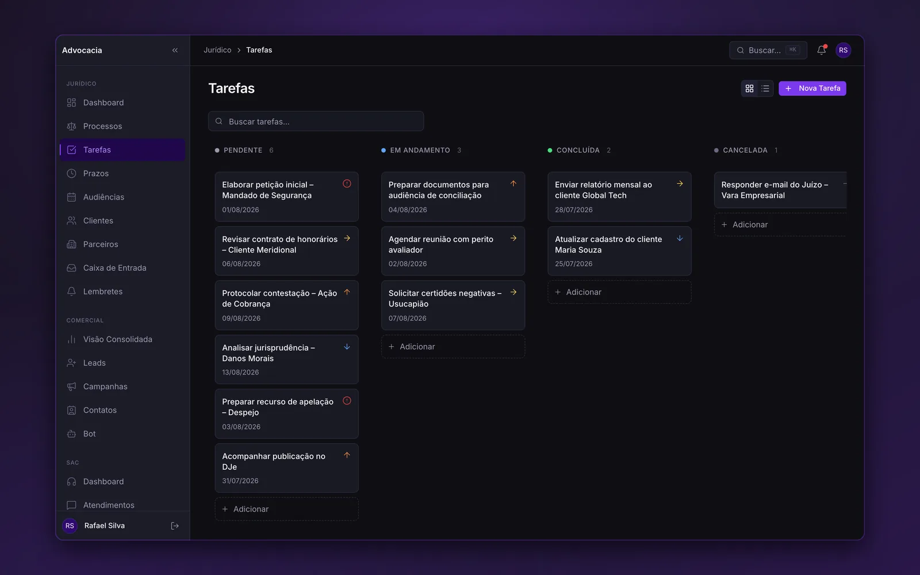Click the CANCELADA column header

pyautogui.click(x=745, y=150)
